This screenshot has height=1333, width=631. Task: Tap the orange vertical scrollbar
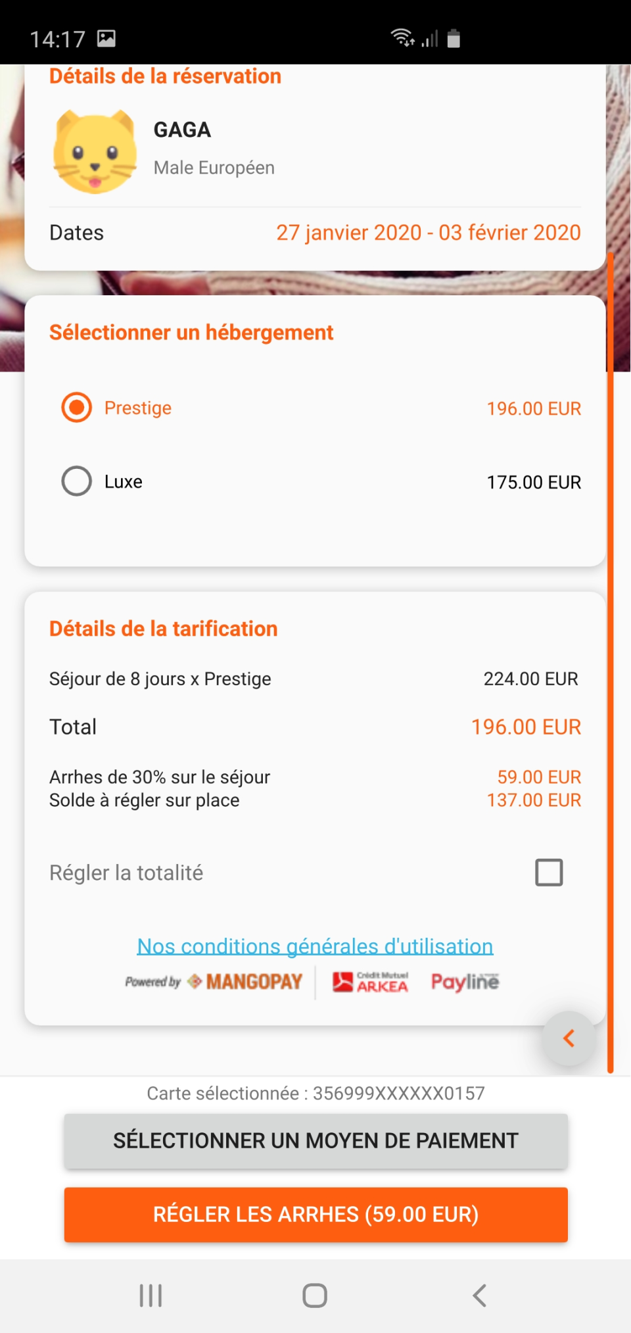tap(611, 658)
